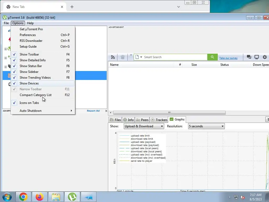This screenshot has width=269, height=202.
Task: Open Chrome tab search chevron
Action: tap(179, 7)
